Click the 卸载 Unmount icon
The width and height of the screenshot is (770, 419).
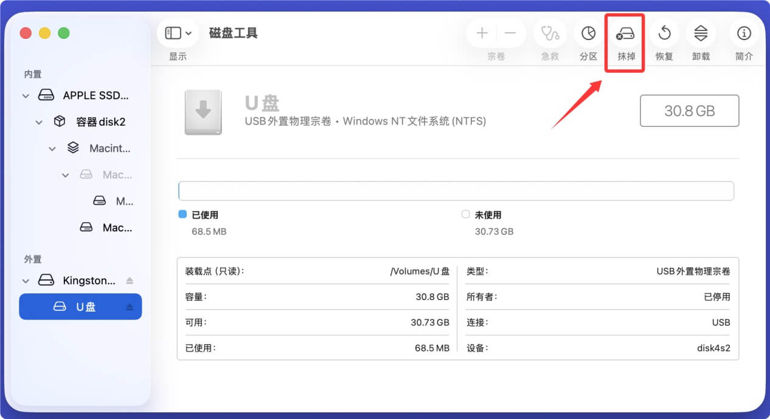click(x=701, y=33)
